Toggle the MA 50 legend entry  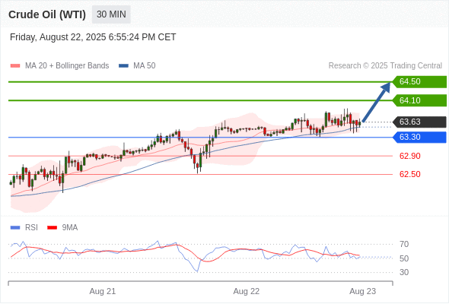click(137, 66)
